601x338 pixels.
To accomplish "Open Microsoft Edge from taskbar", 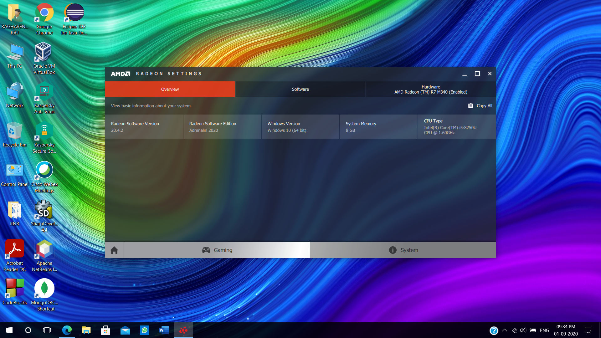I will point(67,330).
